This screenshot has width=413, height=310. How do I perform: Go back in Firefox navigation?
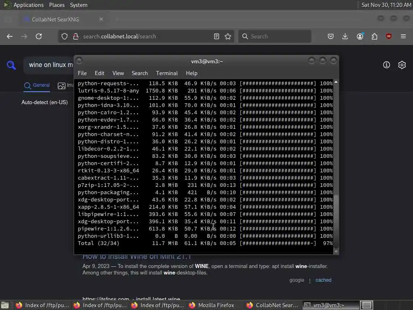coord(10,36)
